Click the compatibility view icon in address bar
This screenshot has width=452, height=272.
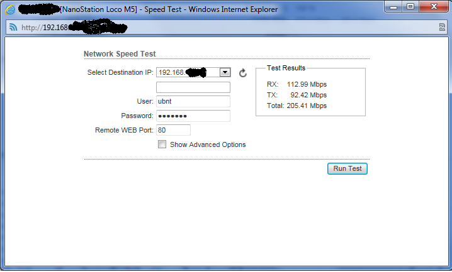pyautogui.click(x=442, y=27)
